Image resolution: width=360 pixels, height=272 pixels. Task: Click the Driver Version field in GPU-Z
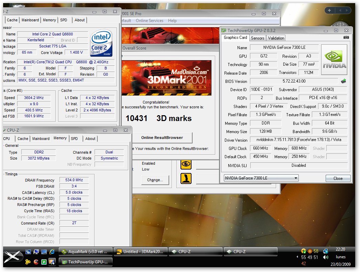click(x=299, y=140)
